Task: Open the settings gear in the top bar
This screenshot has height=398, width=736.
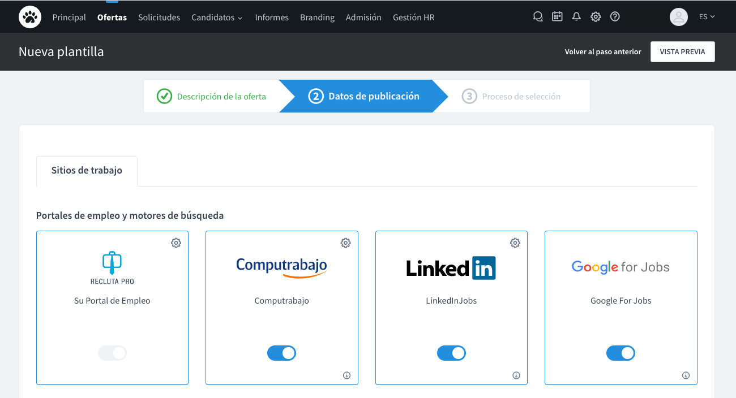Action: pos(596,16)
